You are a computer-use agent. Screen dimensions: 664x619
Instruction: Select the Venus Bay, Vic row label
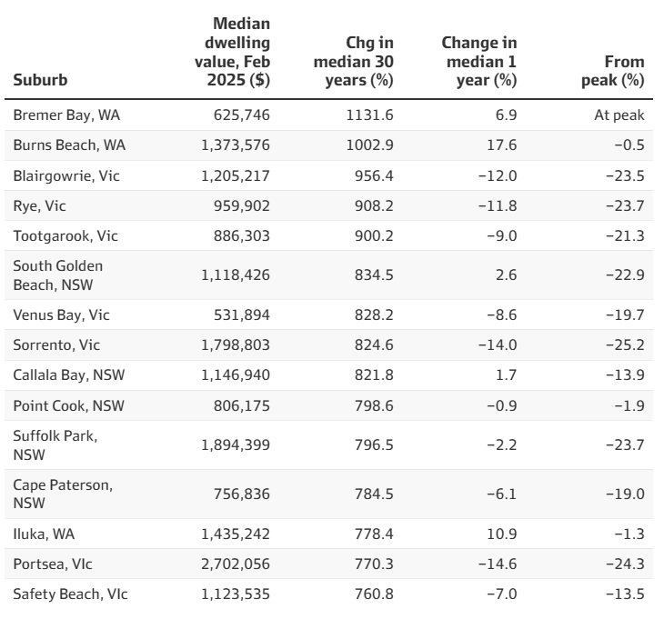click(x=55, y=313)
